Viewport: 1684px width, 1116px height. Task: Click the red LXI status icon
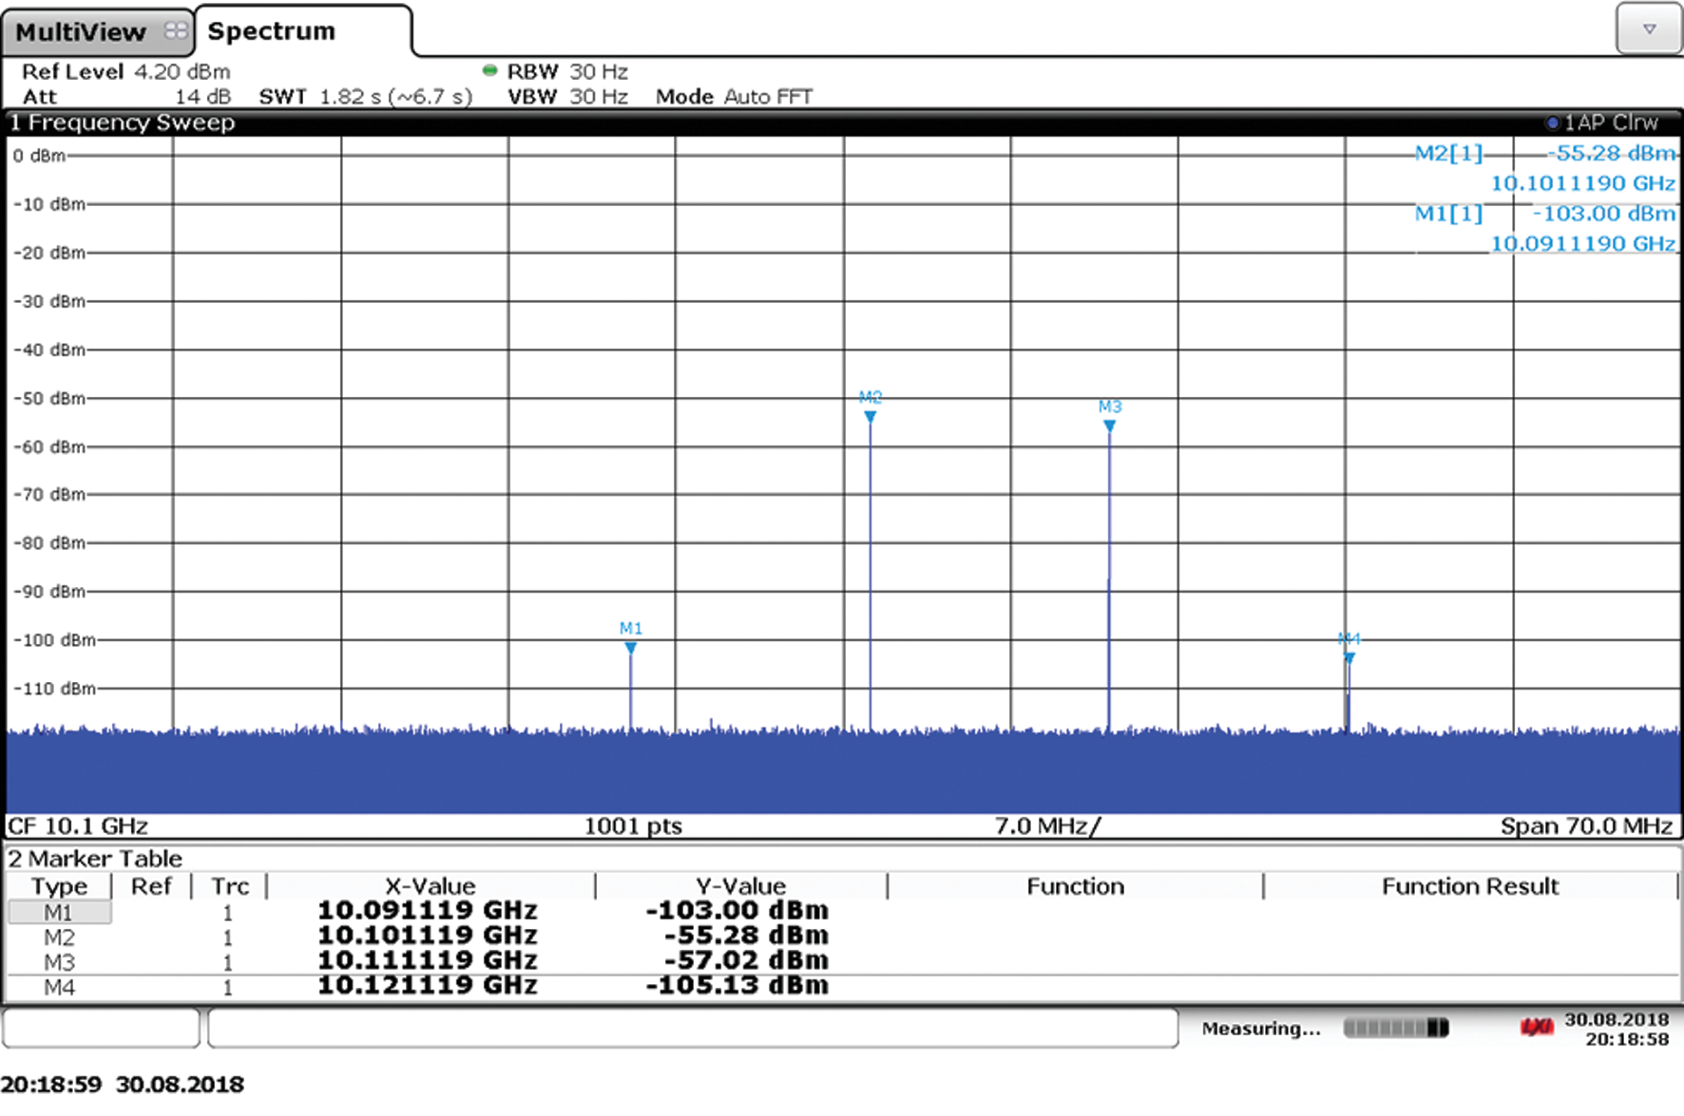pyautogui.click(x=1536, y=1027)
